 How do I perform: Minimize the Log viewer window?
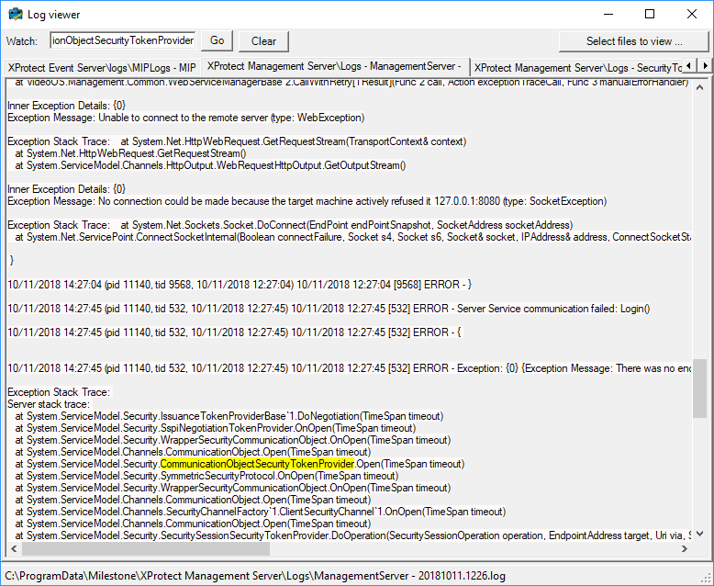pos(608,14)
